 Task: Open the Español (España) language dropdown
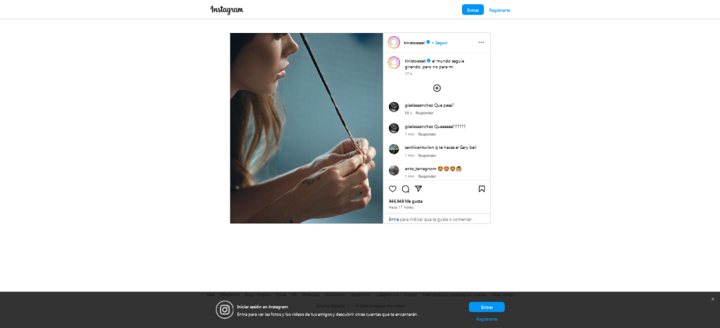pos(333,306)
